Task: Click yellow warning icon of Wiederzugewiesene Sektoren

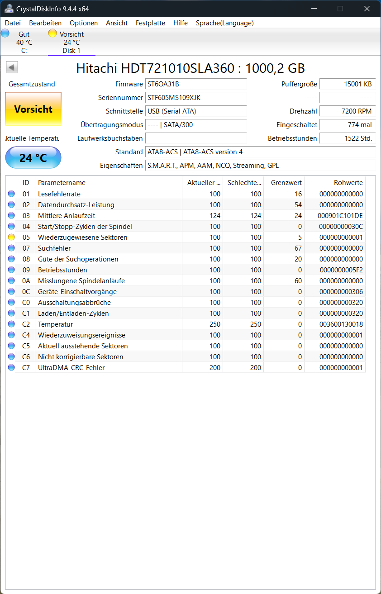Action: click(x=11, y=238)
